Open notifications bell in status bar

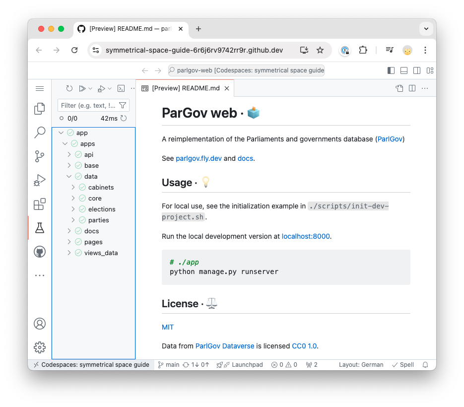pyautogui.click(x=425, y=365)
